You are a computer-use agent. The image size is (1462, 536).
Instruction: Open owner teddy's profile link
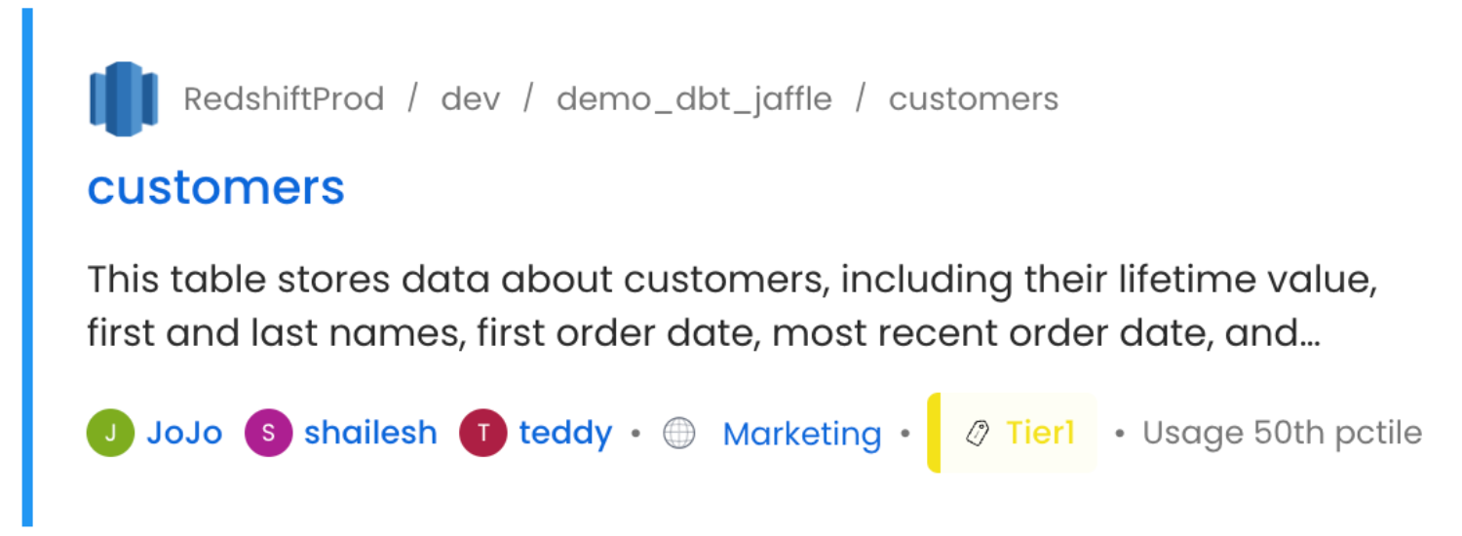[x=565, y=433]
